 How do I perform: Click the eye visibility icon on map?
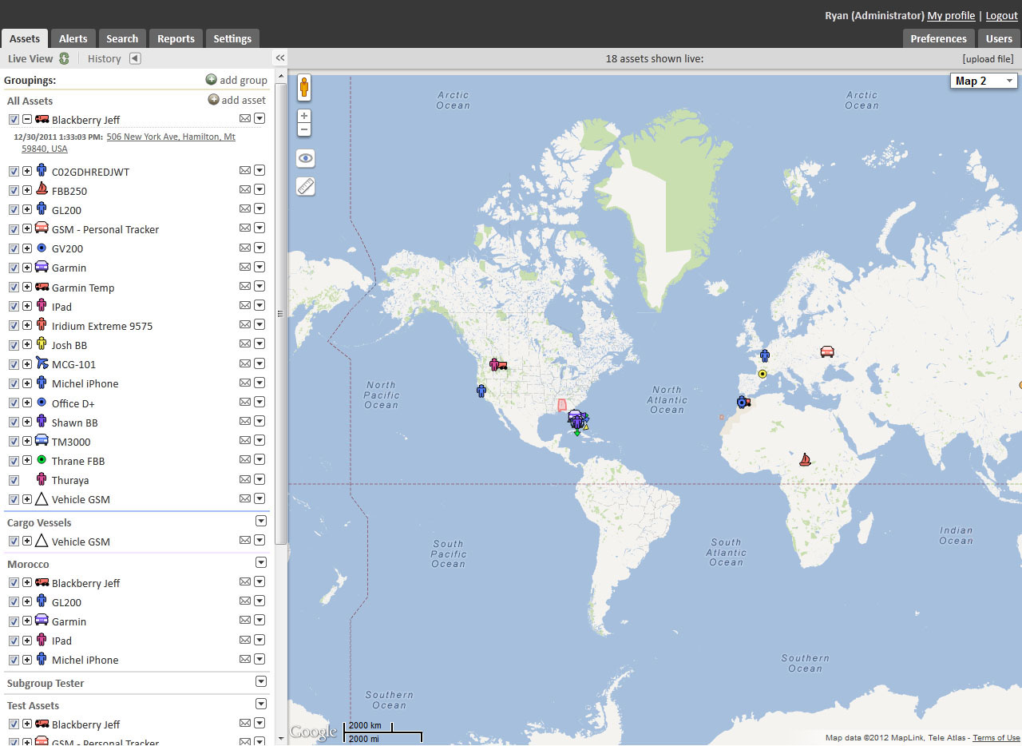click(x=305, y=158)
